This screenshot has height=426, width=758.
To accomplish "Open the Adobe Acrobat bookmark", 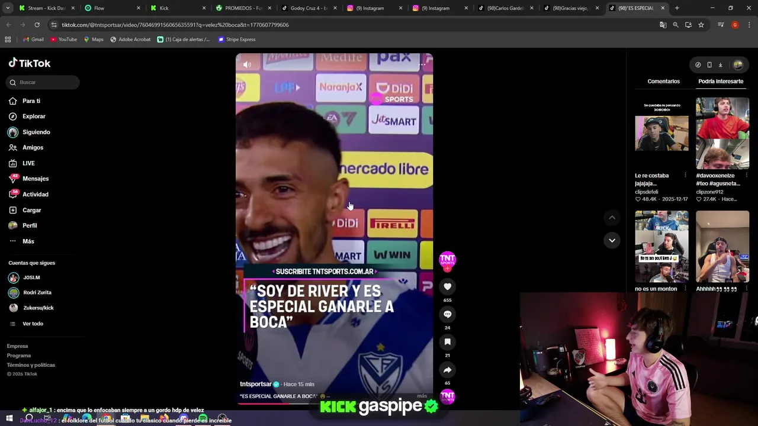I will pyautogui.click(x=130, y=39).
